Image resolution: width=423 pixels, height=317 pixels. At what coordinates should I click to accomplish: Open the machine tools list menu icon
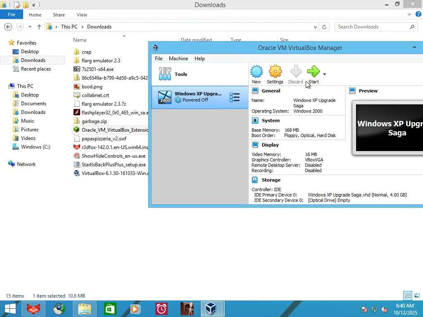235,97
